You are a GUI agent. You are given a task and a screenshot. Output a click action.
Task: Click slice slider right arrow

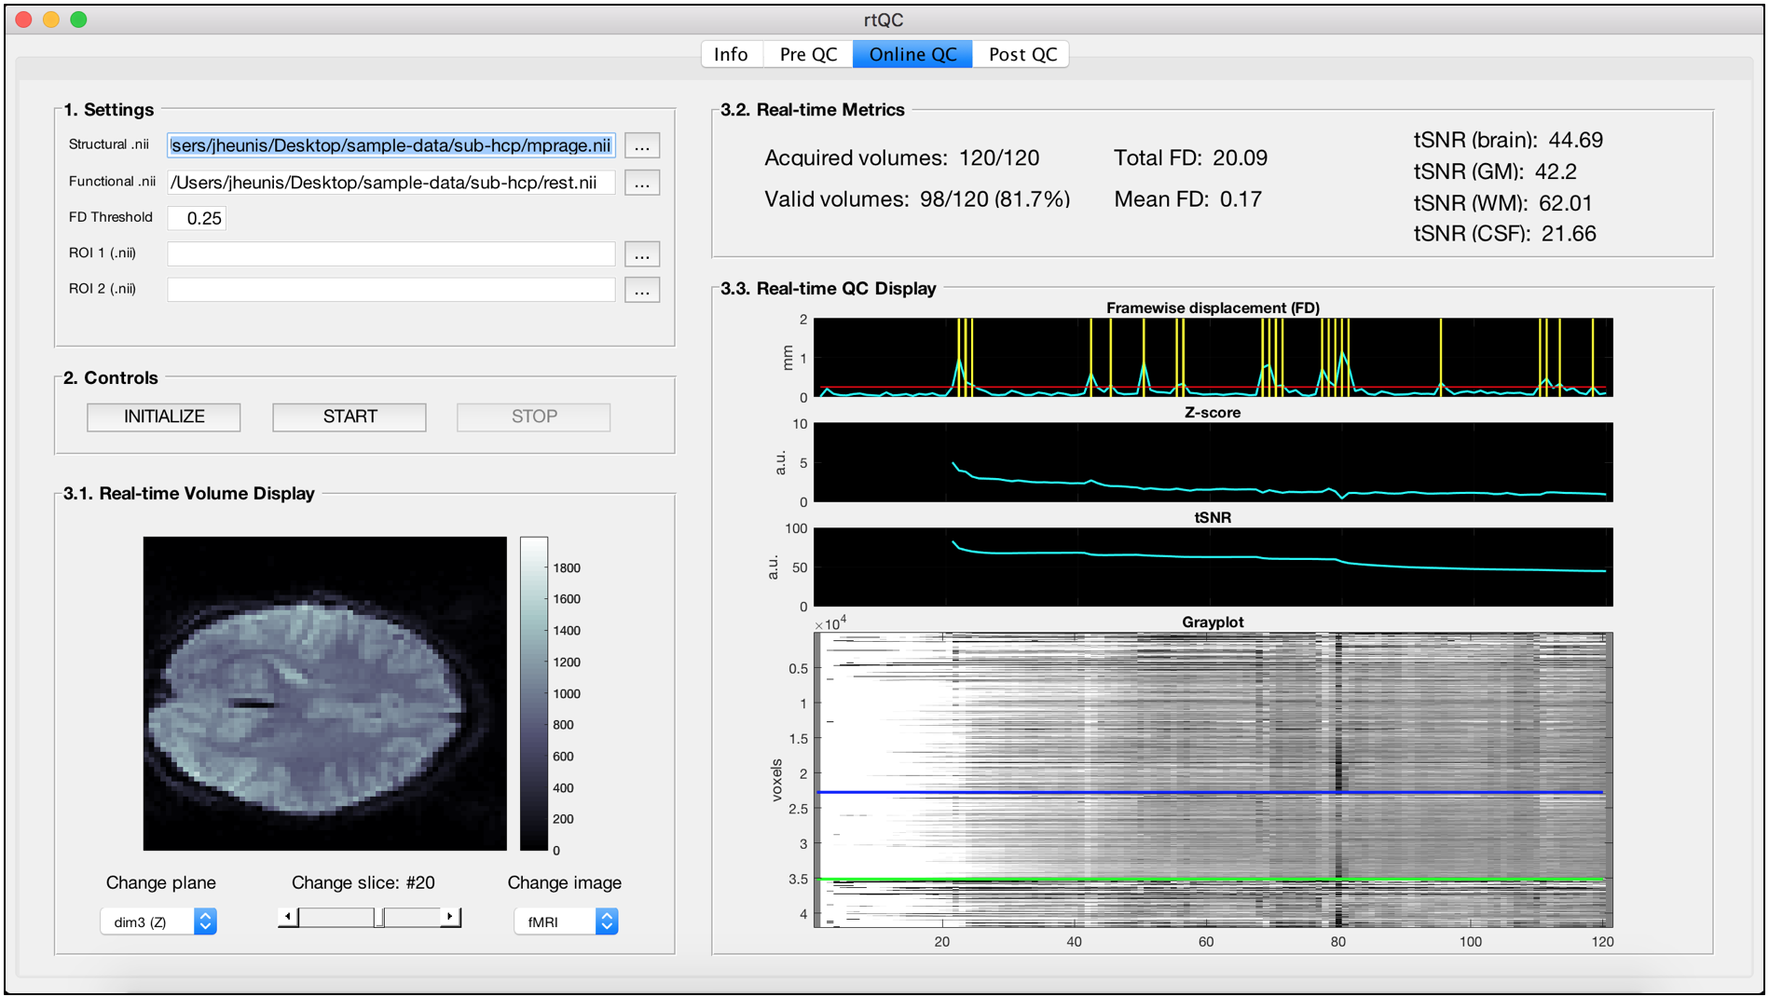(x=450, y=918)
